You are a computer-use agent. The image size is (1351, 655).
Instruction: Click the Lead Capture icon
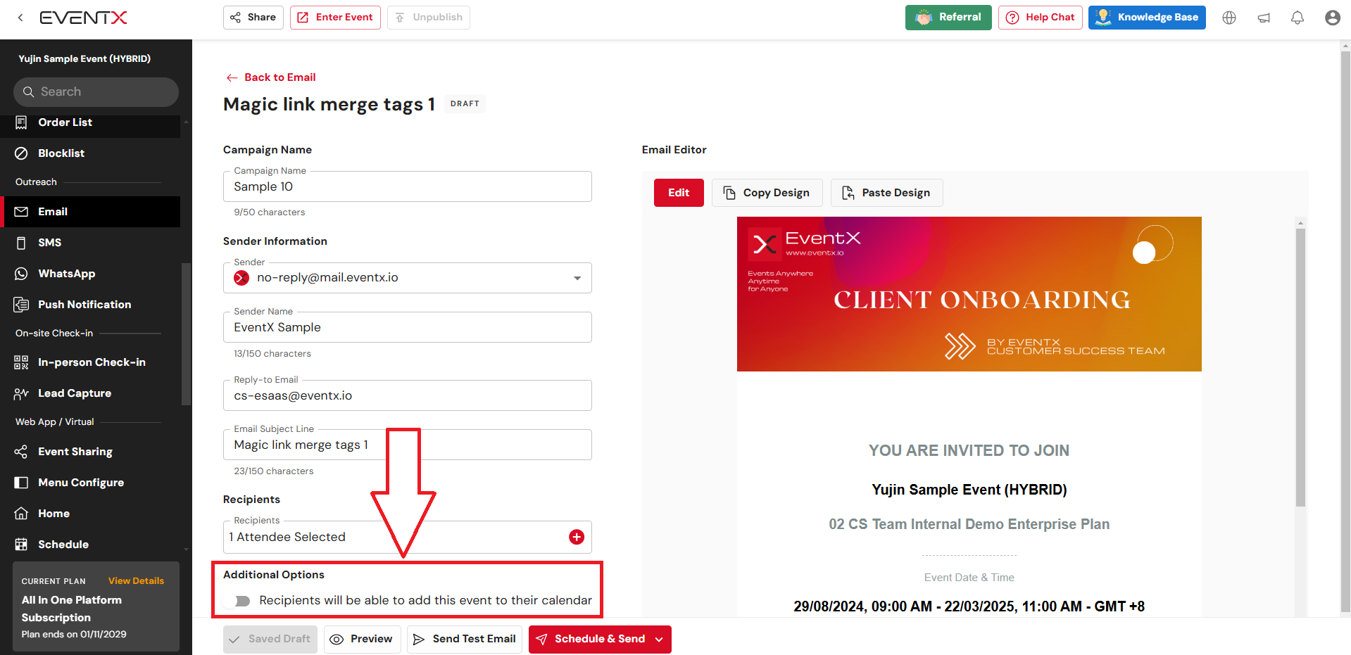(21, 393)
